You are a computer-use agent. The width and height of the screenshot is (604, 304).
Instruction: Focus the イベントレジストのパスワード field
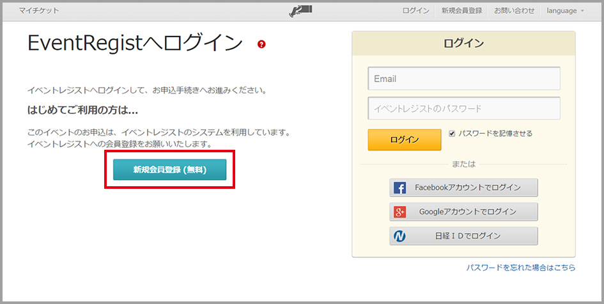coord(464,108)
